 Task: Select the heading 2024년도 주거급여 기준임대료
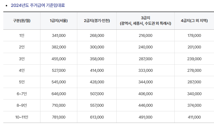coord(38,5)
